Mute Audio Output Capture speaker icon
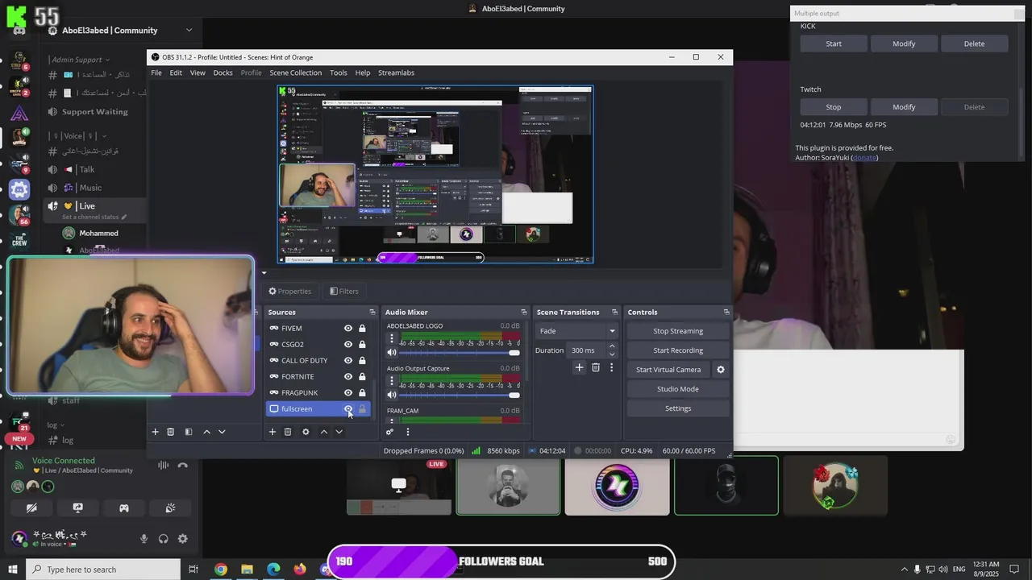 [x=392, y=395]
